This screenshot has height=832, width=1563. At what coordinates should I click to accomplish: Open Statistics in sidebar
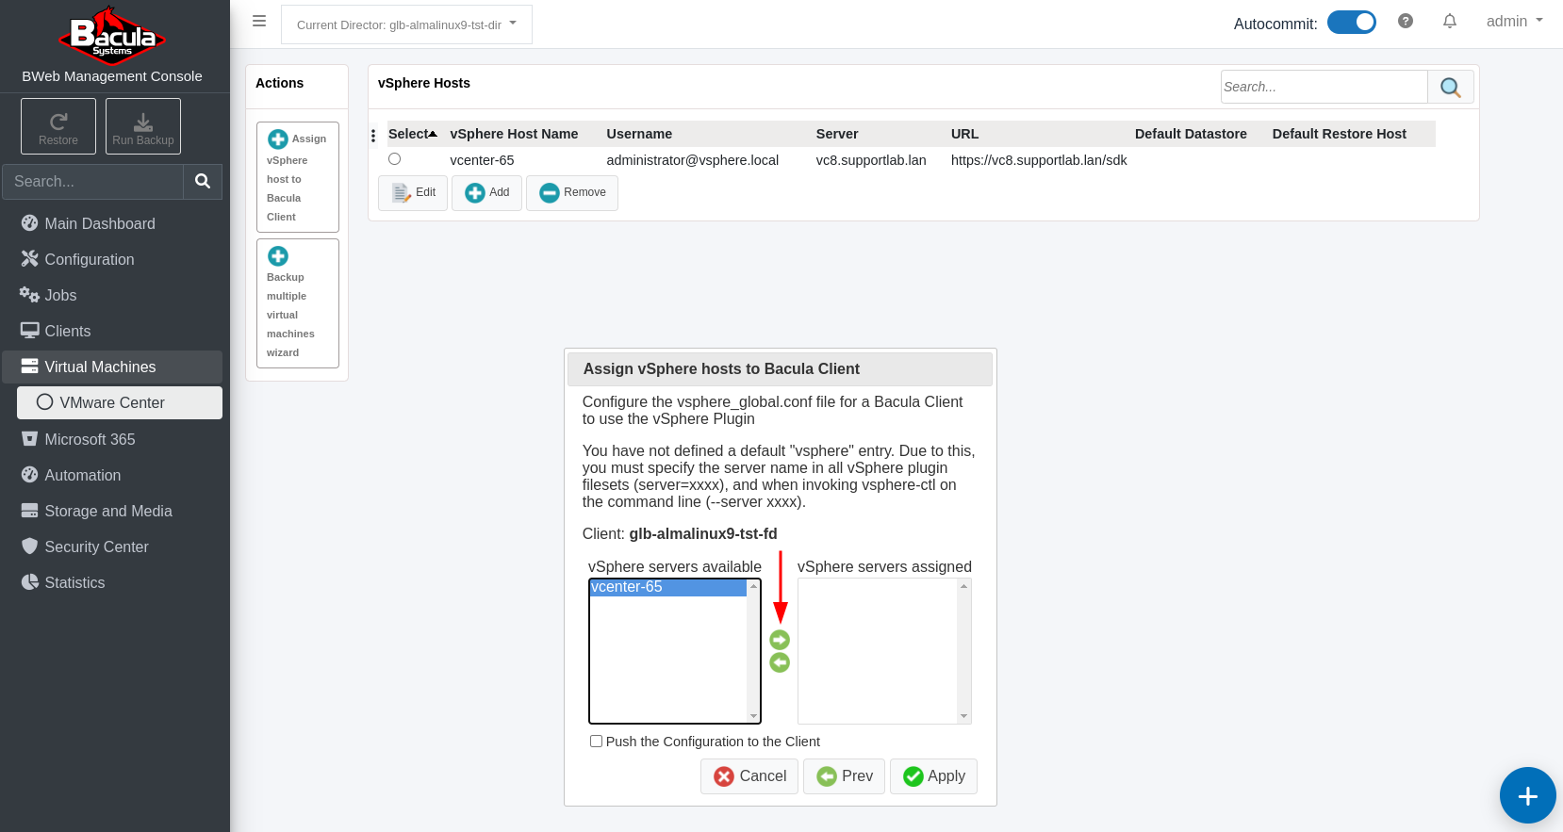113,582
